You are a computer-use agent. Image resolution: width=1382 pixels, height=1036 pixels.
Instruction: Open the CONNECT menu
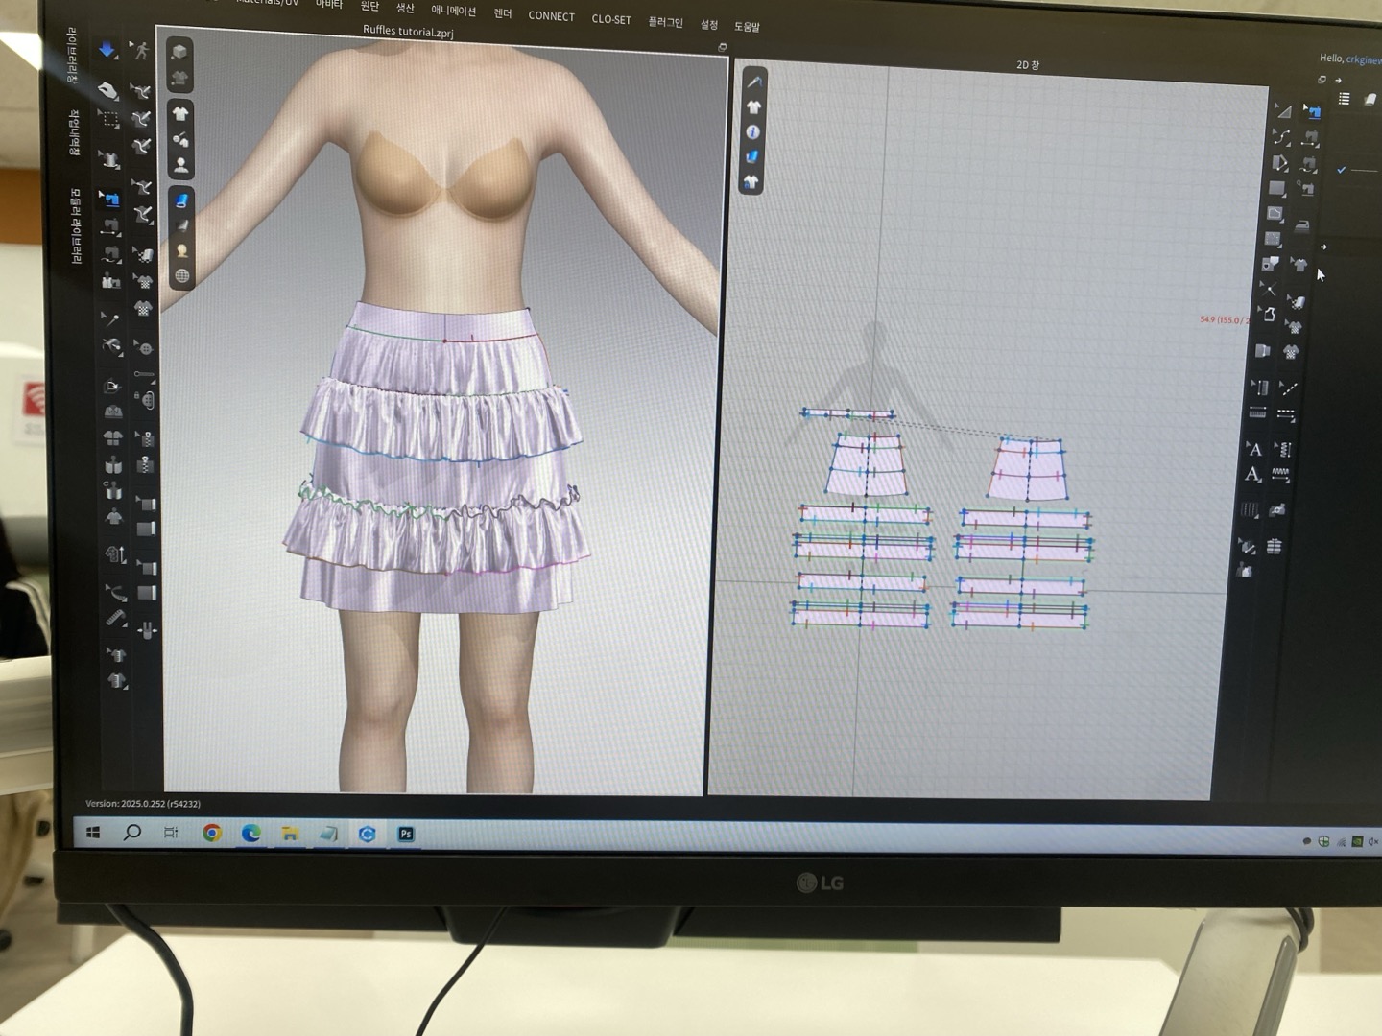pos(551,16)
